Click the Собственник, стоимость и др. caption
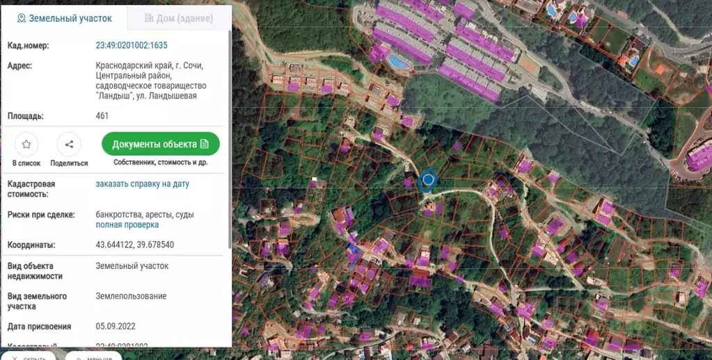 click(x=161, y=163)
